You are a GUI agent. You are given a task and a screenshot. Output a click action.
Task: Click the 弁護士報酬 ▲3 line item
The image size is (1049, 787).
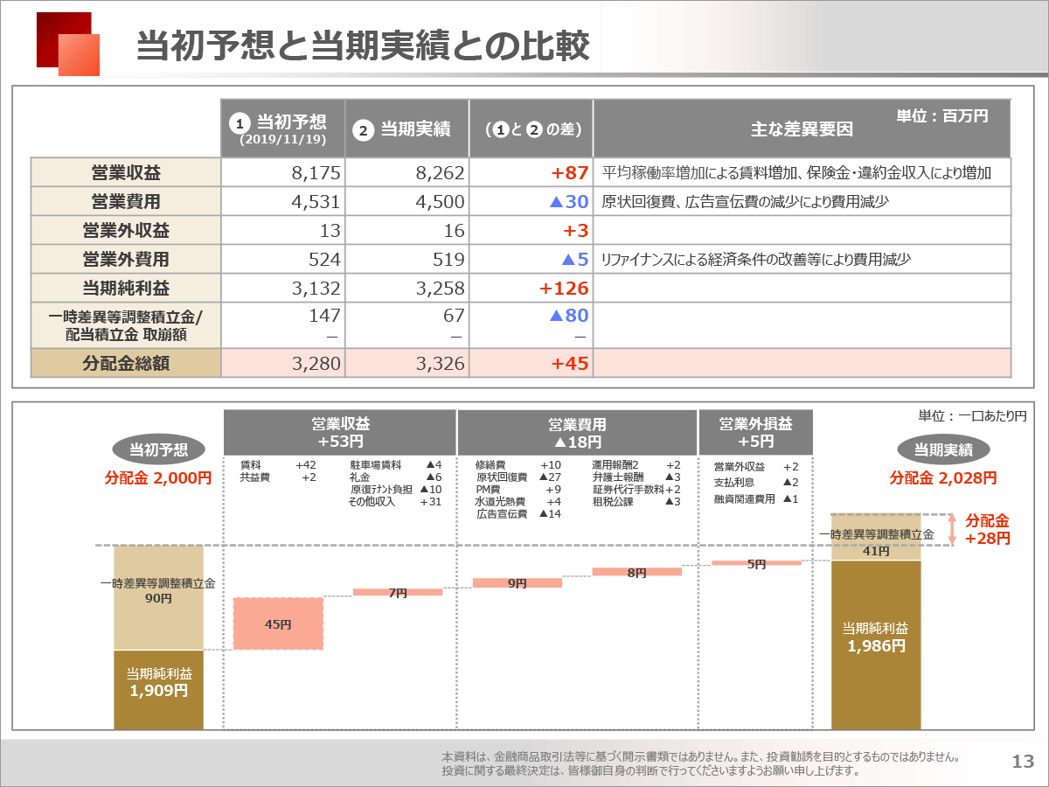point(636,477)
